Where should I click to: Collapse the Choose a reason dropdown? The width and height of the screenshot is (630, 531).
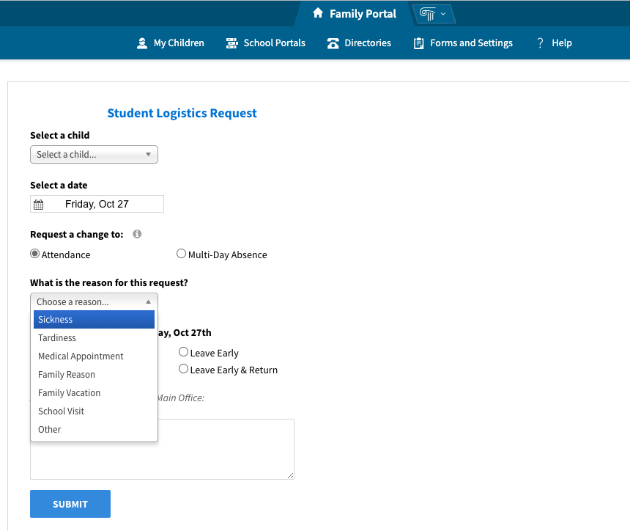coord(94,301)
